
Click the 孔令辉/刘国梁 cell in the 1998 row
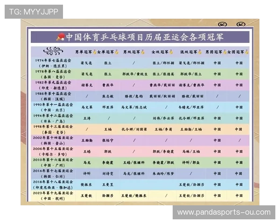pos(134,129)
